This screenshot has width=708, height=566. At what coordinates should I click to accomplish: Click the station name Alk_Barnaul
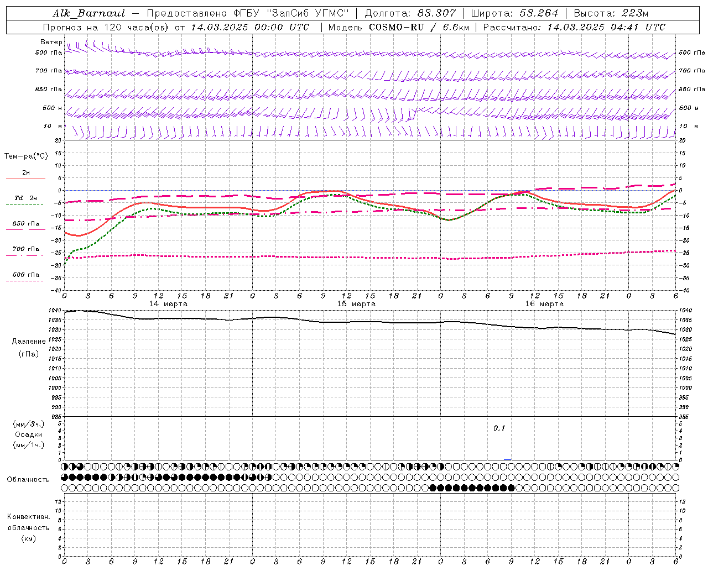click(x=88, y=13)
